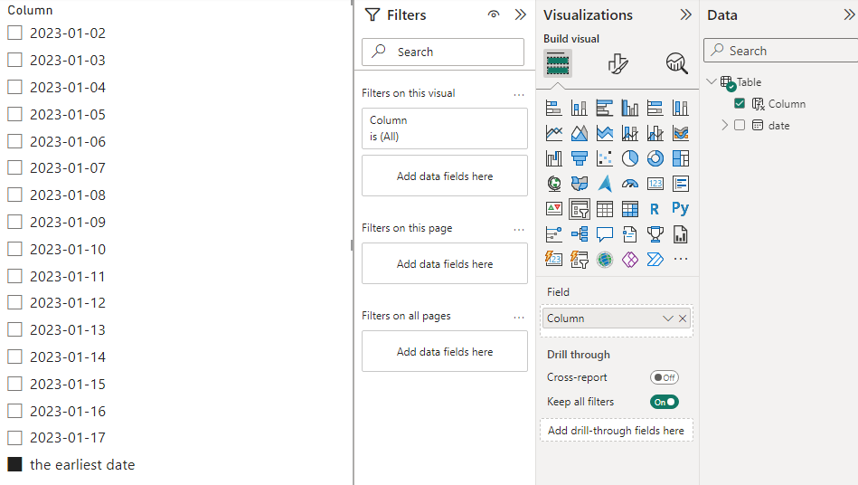The width and height of the screenshot is (858, 485).
Task: Select the Clustered column chart visual
Action: [630, 108]
